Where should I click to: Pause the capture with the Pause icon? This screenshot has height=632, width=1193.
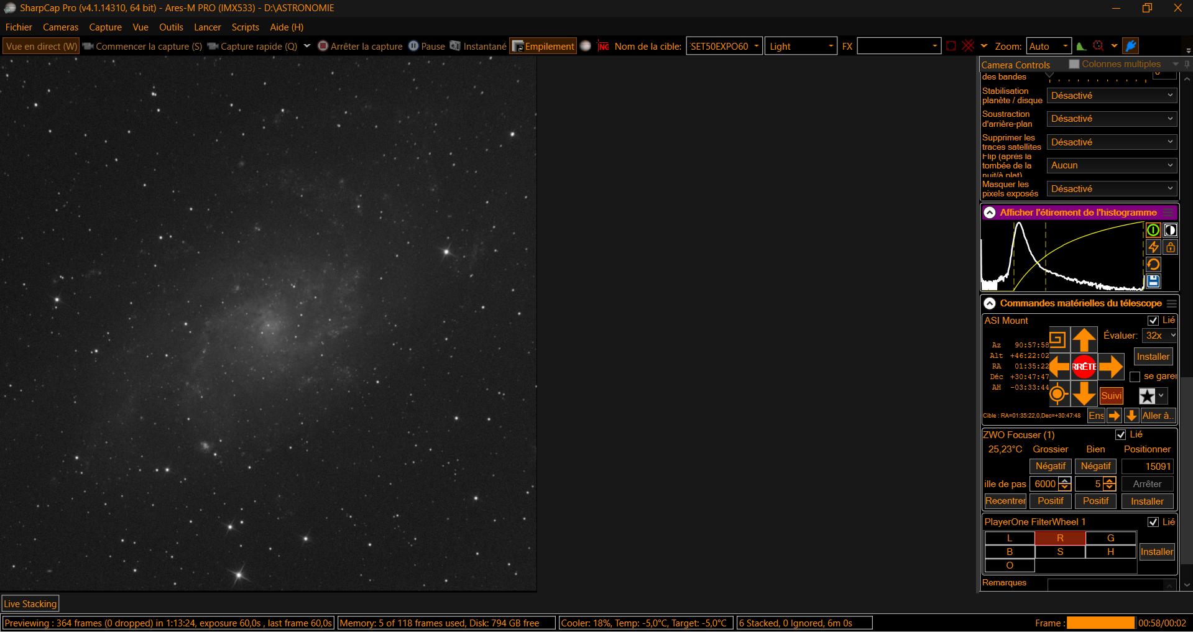pos(413,46)
